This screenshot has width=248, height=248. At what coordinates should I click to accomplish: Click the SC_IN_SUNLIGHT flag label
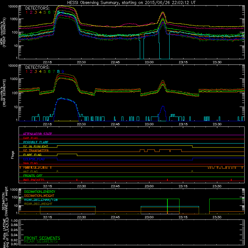36,146
